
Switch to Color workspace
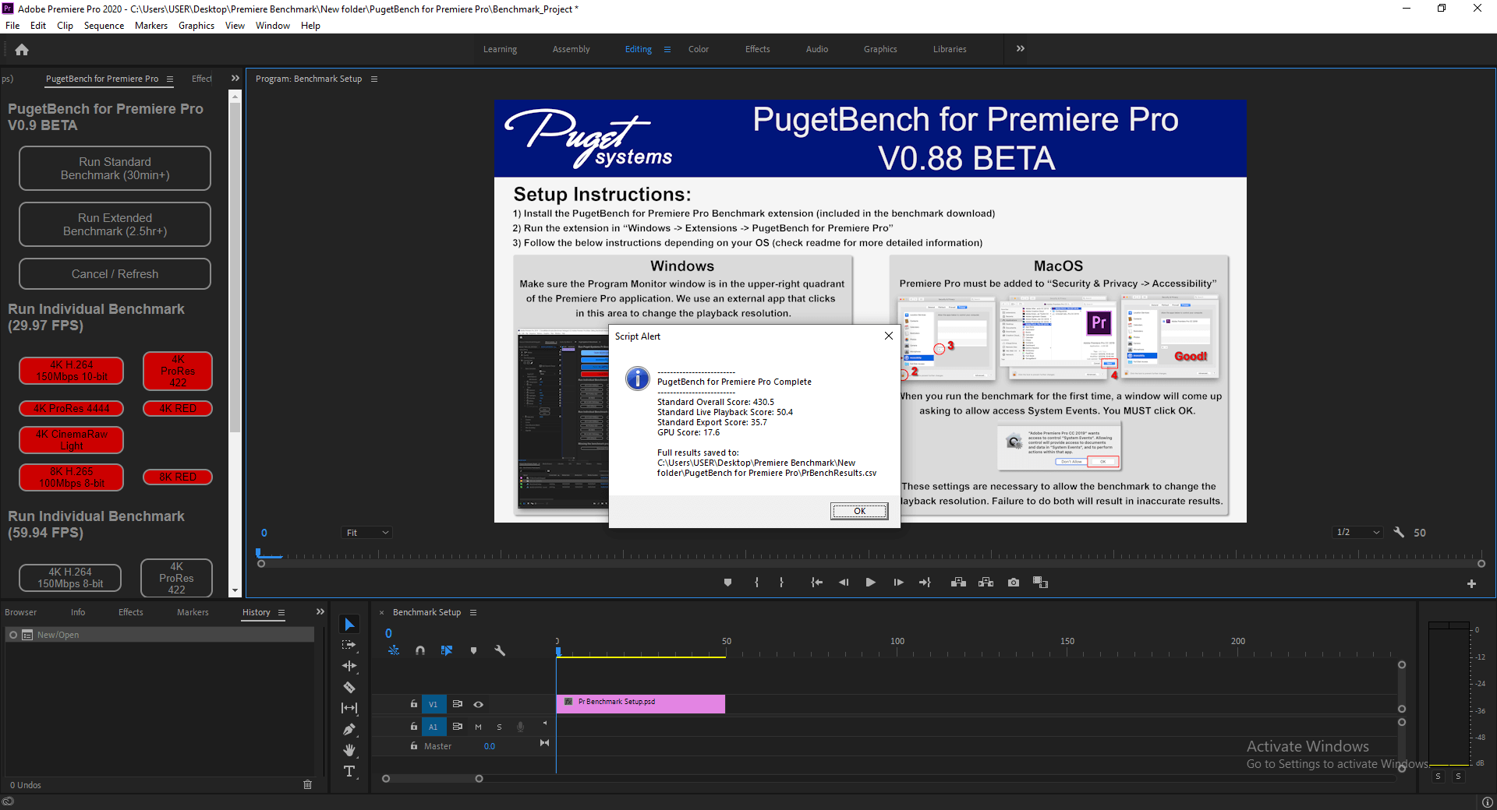coord(699,49)
